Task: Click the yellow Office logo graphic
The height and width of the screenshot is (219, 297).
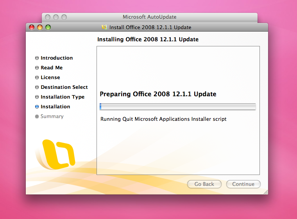Action: [55, 154]
